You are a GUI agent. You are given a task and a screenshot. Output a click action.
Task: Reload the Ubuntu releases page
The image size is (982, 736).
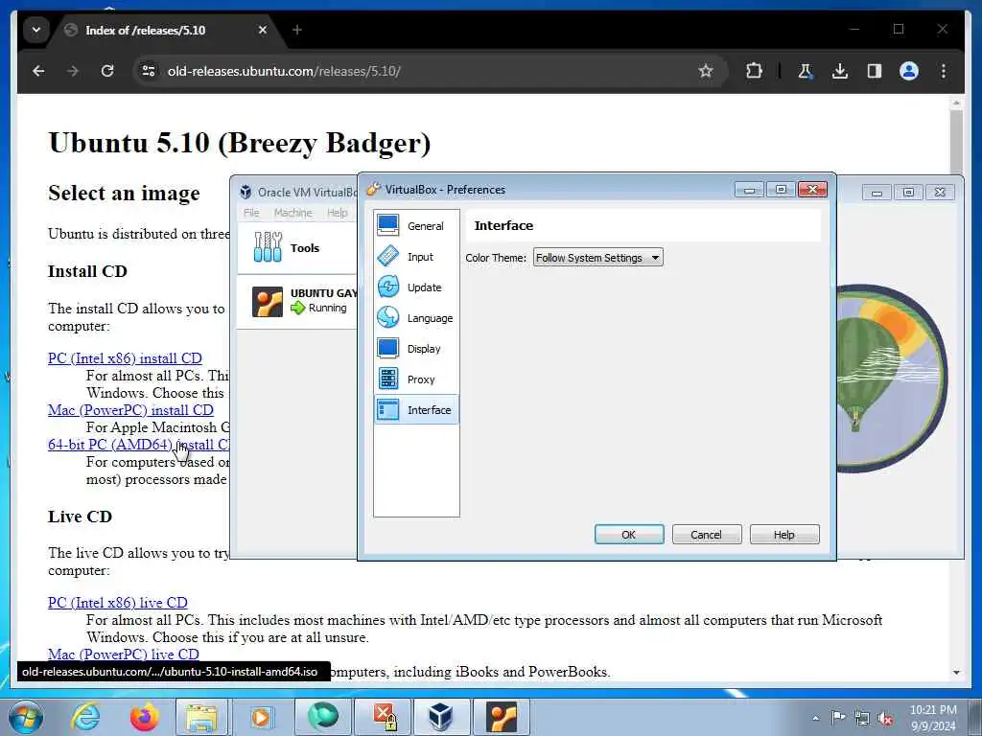click(107, 71)
